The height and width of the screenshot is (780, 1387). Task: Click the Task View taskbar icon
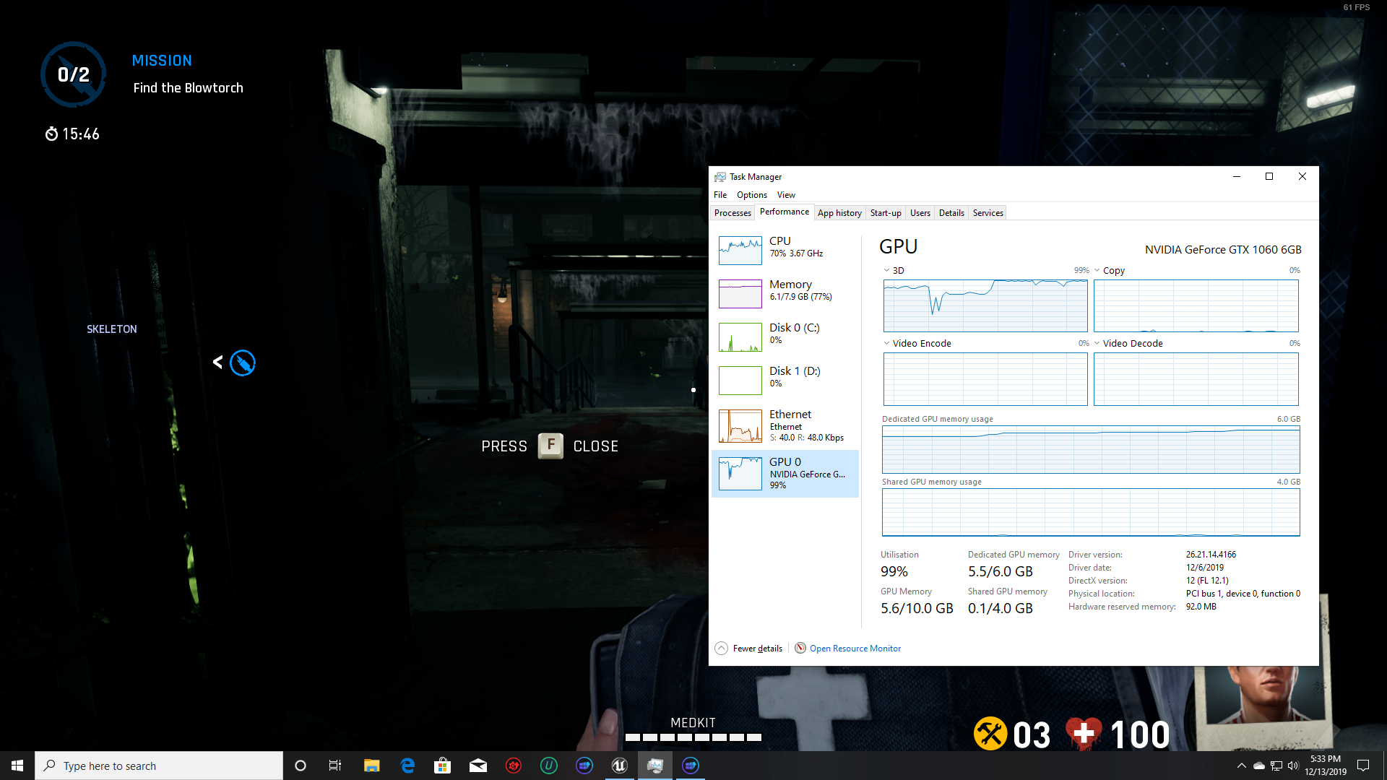(335, 766)
